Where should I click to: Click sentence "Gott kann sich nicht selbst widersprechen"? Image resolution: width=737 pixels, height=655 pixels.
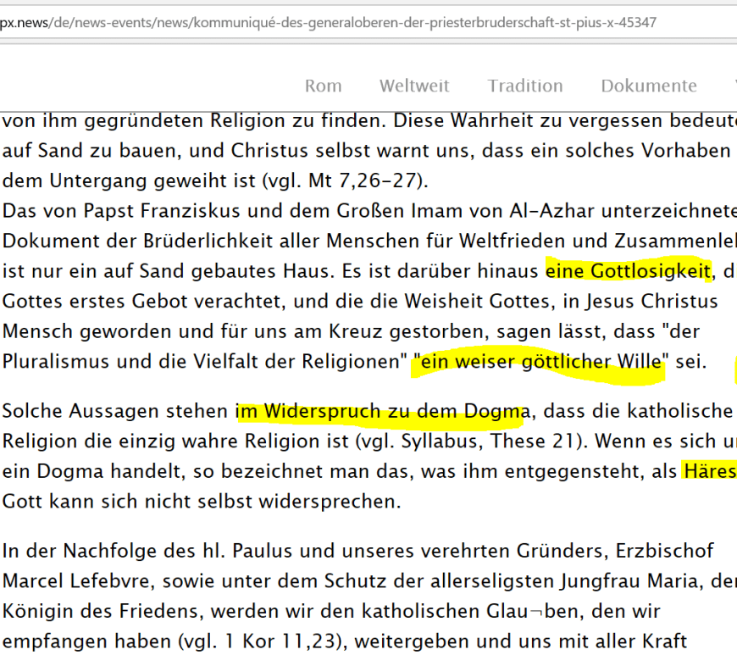(200, 501)
